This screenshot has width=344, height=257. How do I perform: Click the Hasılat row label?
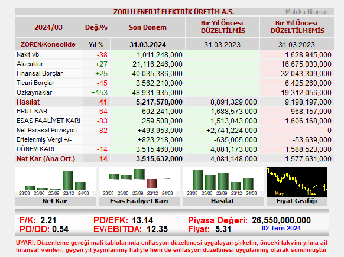28,102
